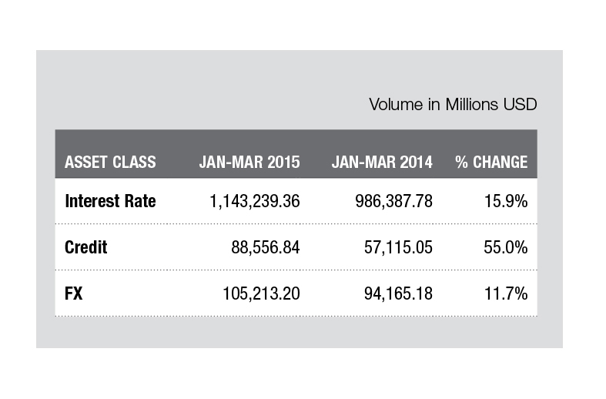
Task: Click the % CHANGE column header
Action: click(491, 163)
